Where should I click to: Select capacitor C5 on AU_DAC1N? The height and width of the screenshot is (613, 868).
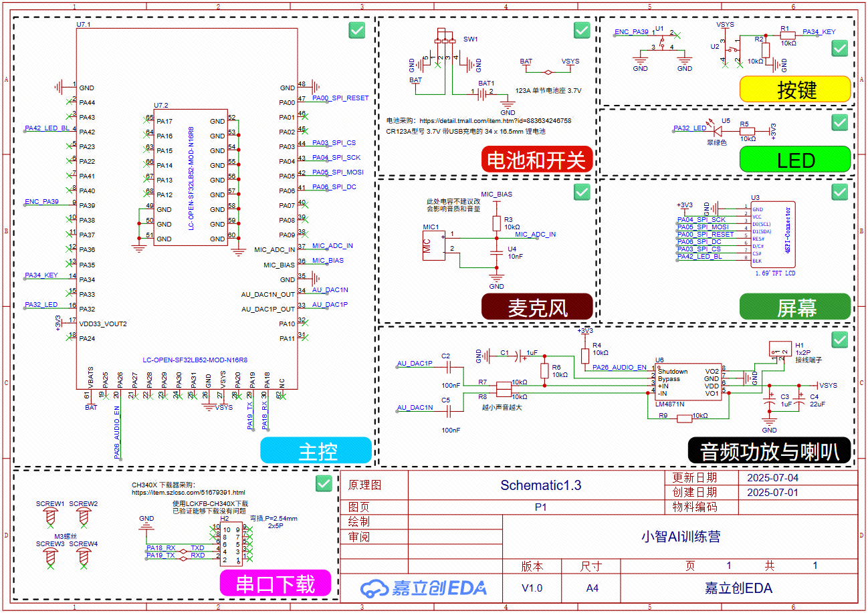pyautogui.click(x=449, y=410)
